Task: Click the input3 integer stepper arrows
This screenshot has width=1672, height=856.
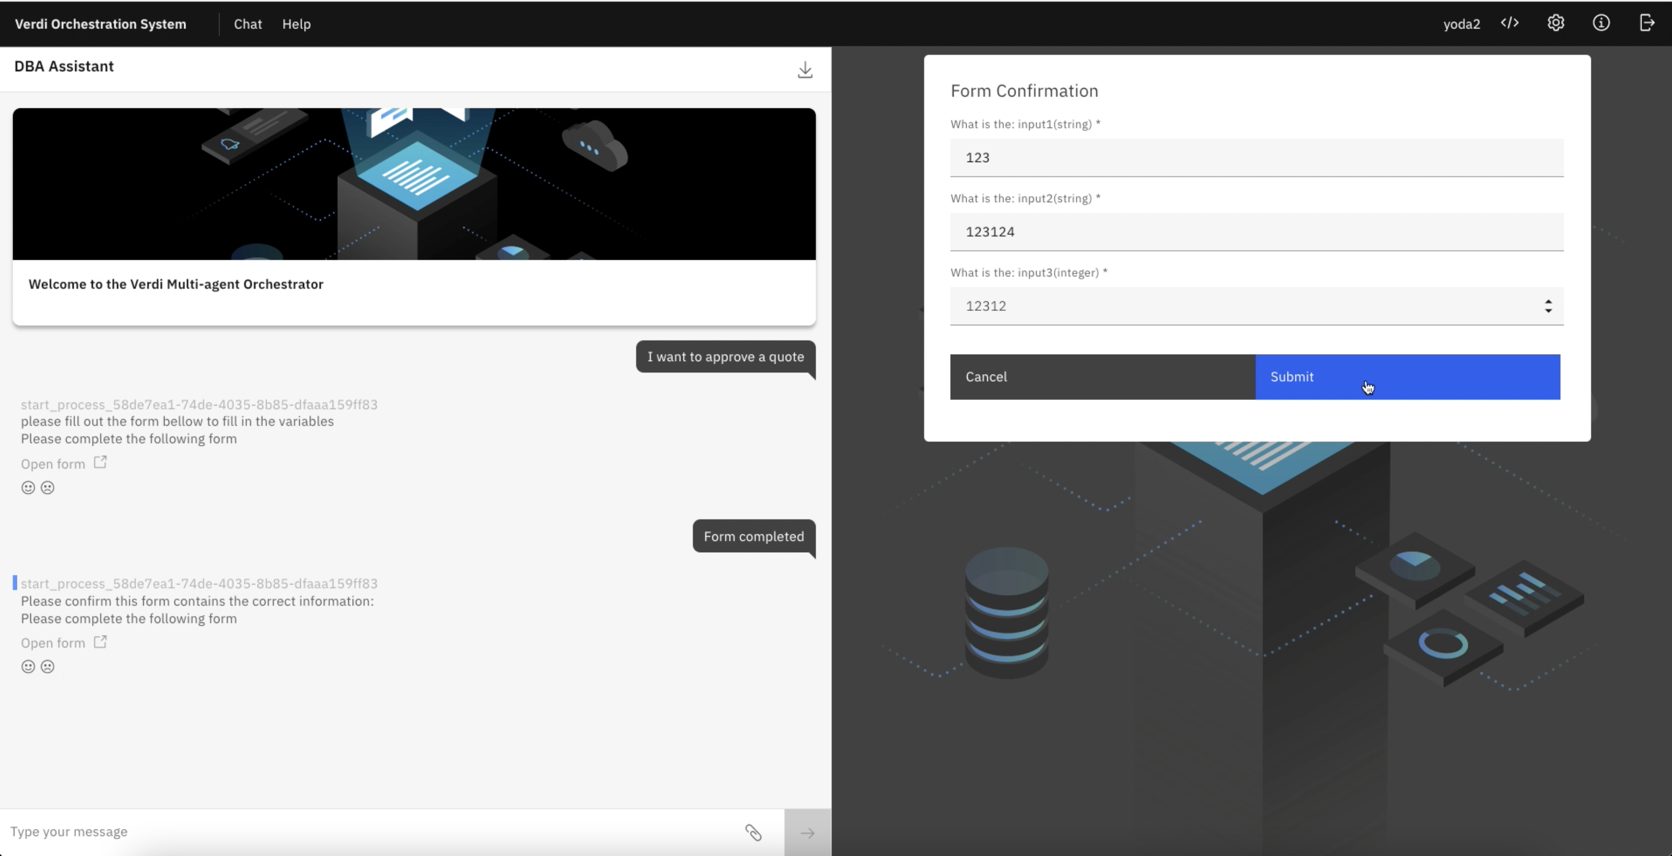Action: coord(1548,306)
